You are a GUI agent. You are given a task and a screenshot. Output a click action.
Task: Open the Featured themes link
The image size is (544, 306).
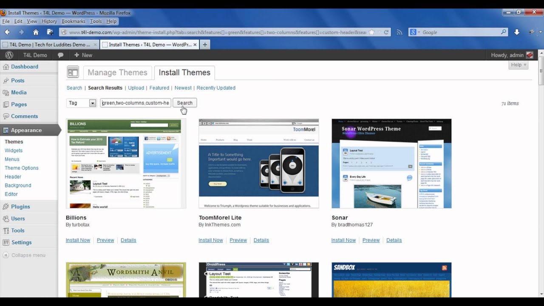click(159, 88)
